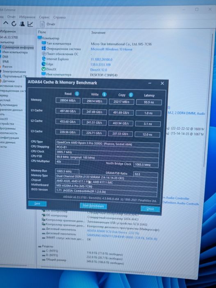Select Портативный ПК in the left tree

pyautogui.click(x=14, y=76)
